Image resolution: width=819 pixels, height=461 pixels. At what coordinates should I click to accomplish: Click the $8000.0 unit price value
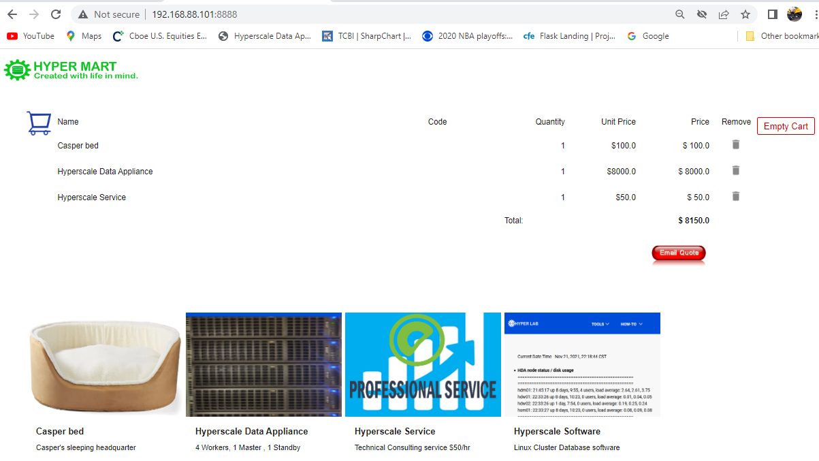coord(622,172)
